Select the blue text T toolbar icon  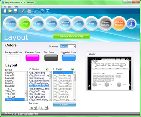click(x=48, y=11)
